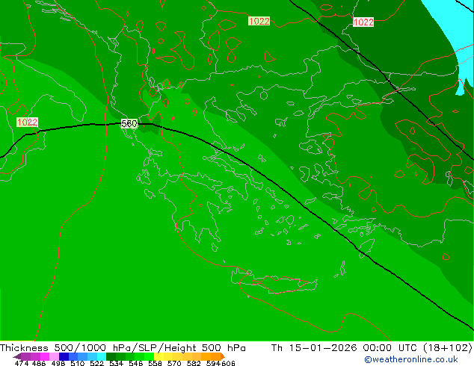Click the 1022 label with white background at top right

click(x=363, y=22)
